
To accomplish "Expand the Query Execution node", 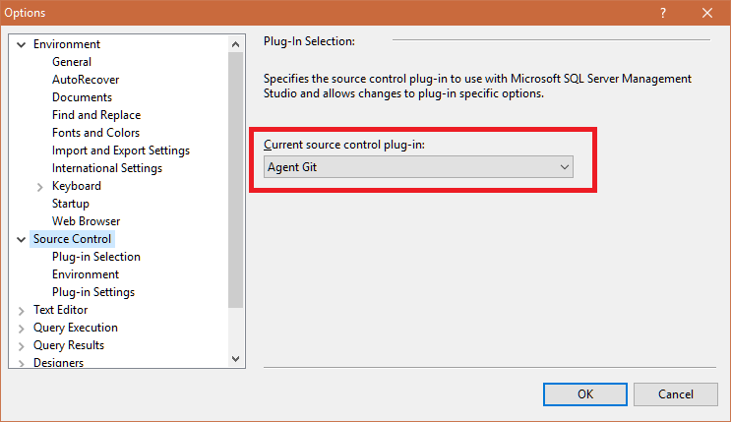I will coord(22,328).
